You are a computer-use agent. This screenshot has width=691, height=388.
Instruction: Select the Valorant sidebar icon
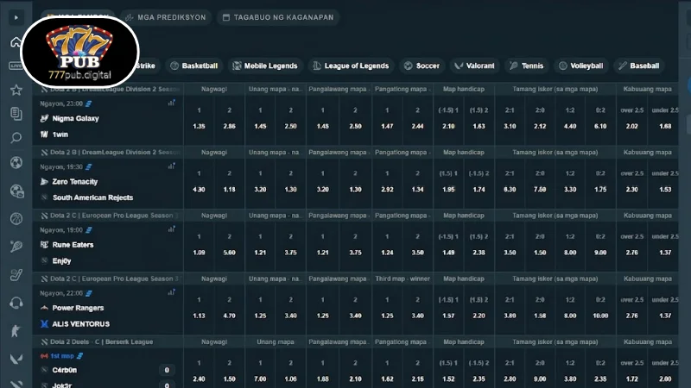point(16,359)
